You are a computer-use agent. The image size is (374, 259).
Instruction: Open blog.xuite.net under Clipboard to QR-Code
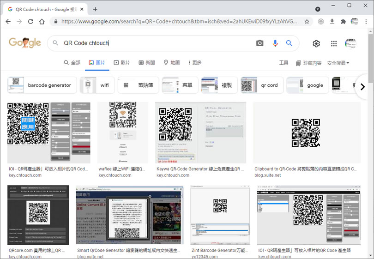click(268, 175)
